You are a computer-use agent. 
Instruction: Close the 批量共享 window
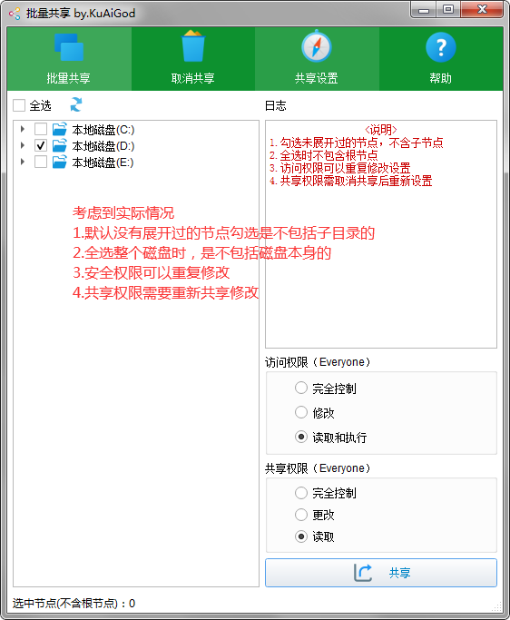482,10
